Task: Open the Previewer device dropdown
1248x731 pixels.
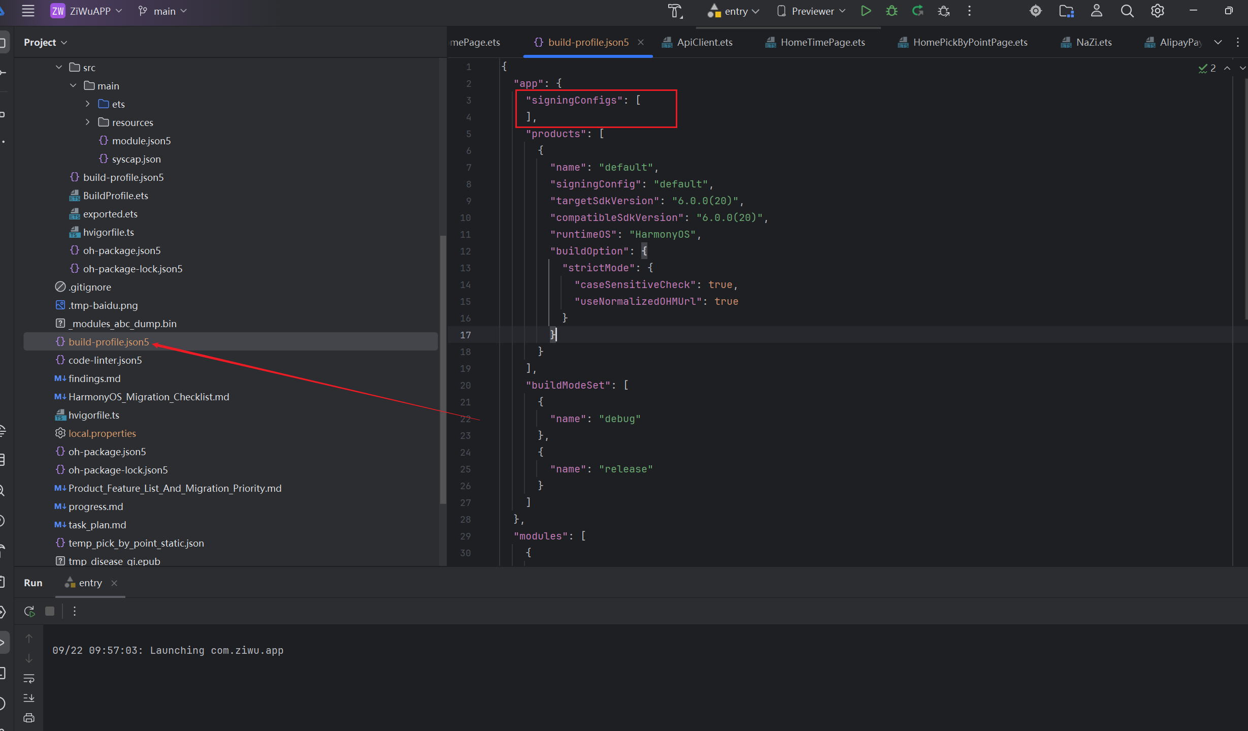Action: pyautogui.click(x=811, y=11)
